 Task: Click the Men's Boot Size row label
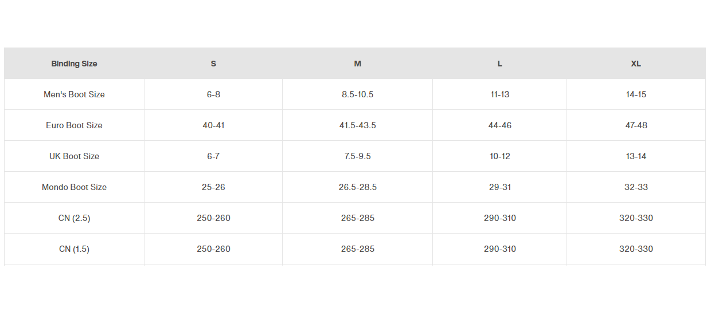point(74,94)
